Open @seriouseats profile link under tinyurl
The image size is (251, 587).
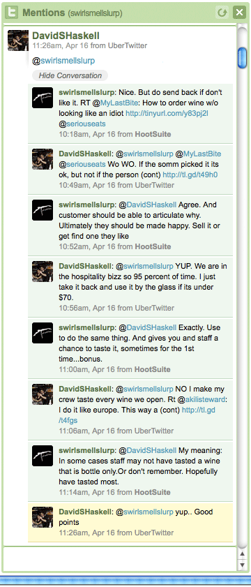pyautogui.click(x=82, y=123)
